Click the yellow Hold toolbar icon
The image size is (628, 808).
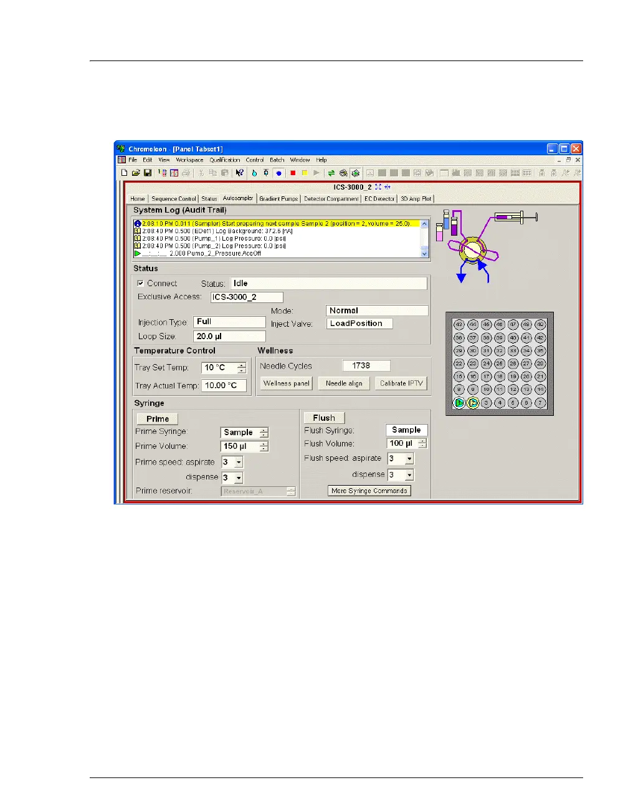point(305,173)
